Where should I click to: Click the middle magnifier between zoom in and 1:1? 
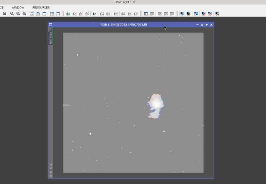(18, 14)
